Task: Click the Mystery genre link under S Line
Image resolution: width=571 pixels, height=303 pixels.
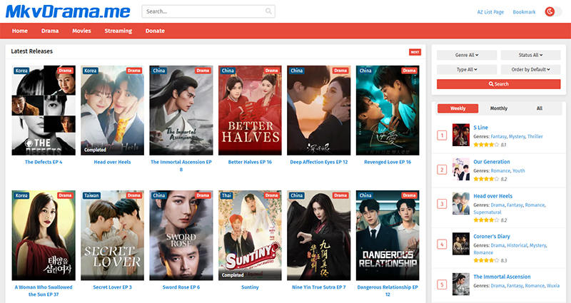Action: [517, 136]
